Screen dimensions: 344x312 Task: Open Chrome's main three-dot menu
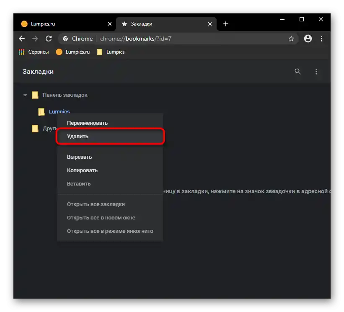(321, 39)
